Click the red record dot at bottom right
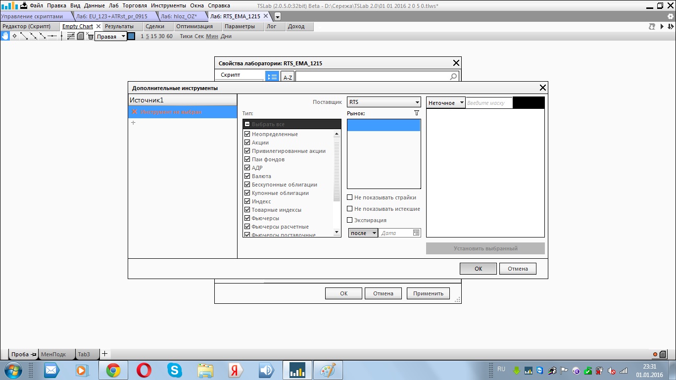The width and height of the screenshot is (676, 380). point(655,354)
